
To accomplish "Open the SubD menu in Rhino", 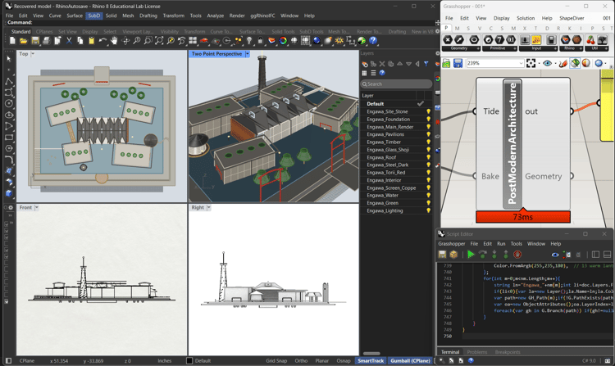I will (x=94, y=16).
